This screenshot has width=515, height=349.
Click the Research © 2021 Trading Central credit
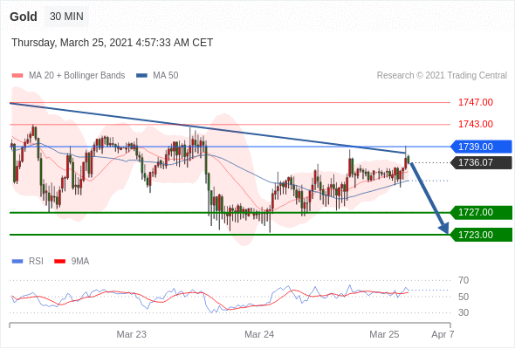click(442, 76)
